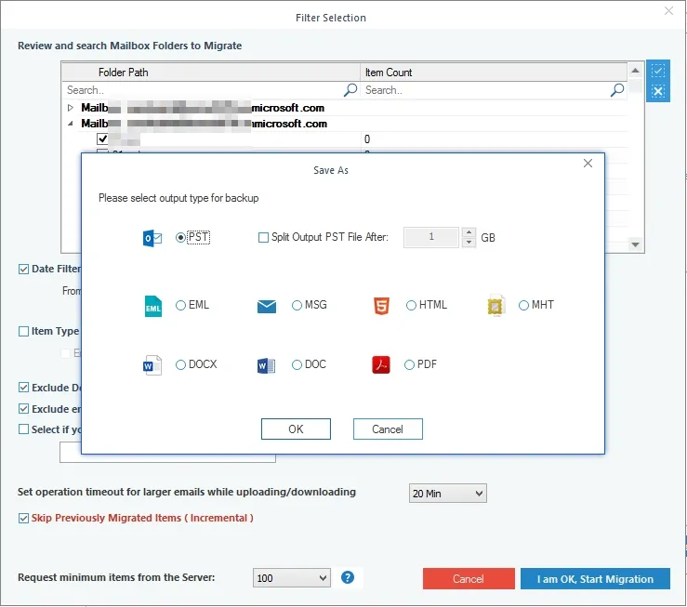Click the deselect all folders icon
Screen dimensions: 687x607
pyautogui.click(x=657, y=91)
